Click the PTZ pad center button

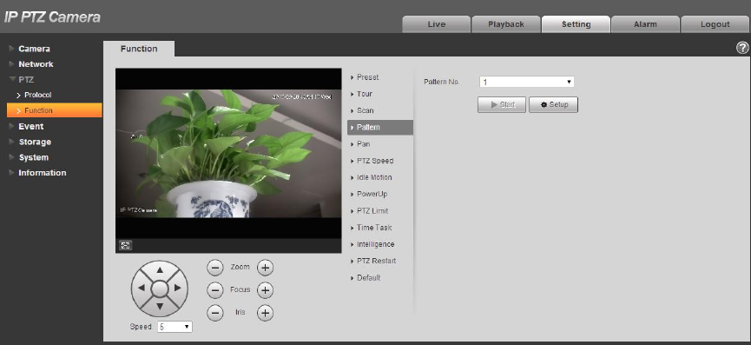[160, 289]
